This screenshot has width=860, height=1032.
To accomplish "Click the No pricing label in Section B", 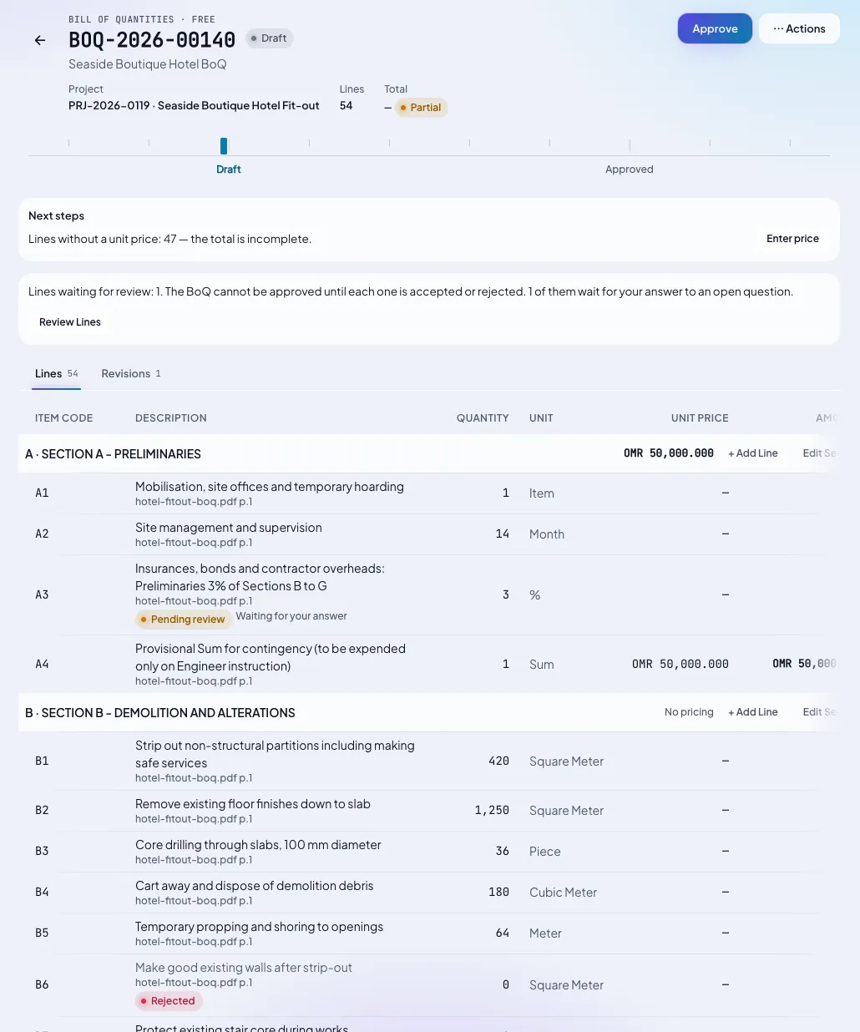I will pos(689,712).
